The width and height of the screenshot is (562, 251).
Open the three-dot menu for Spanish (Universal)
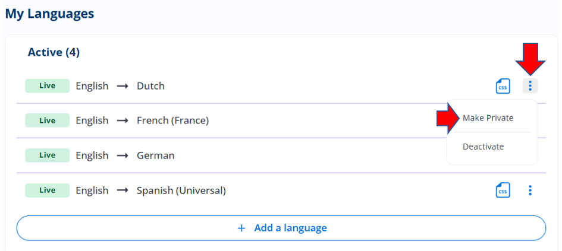530,190
